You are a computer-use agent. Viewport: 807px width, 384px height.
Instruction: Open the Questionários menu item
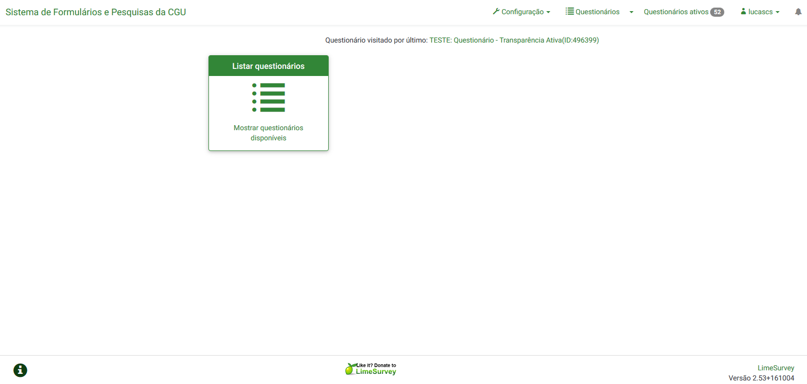coord(598,12)
